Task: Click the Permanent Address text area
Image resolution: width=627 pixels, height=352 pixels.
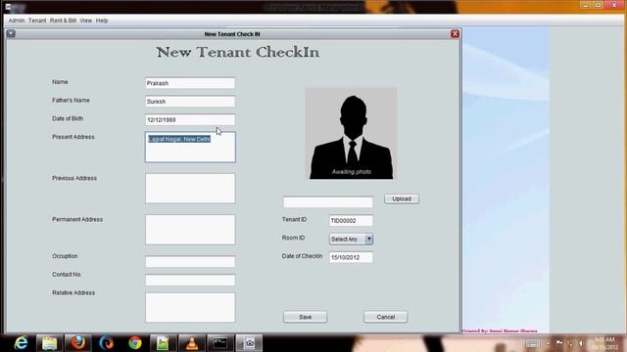Action: point(190,230)
